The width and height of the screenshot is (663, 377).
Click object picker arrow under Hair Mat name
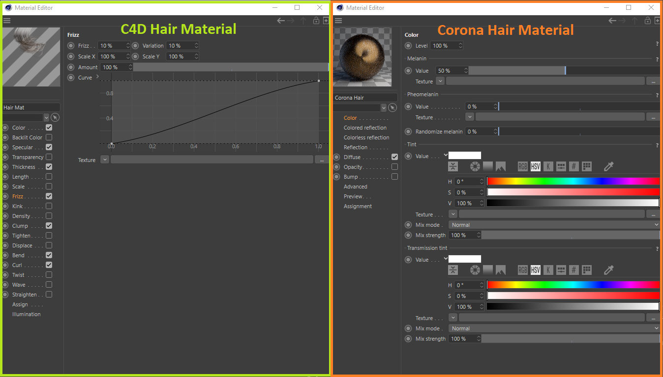55,117
